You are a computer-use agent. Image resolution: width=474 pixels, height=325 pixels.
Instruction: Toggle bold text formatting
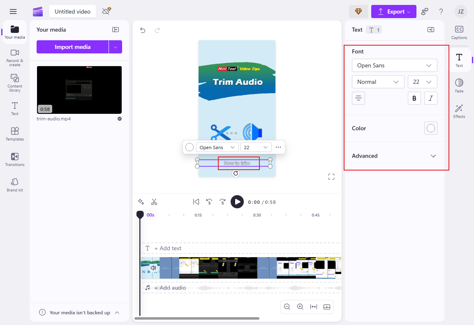click(414, 98)
